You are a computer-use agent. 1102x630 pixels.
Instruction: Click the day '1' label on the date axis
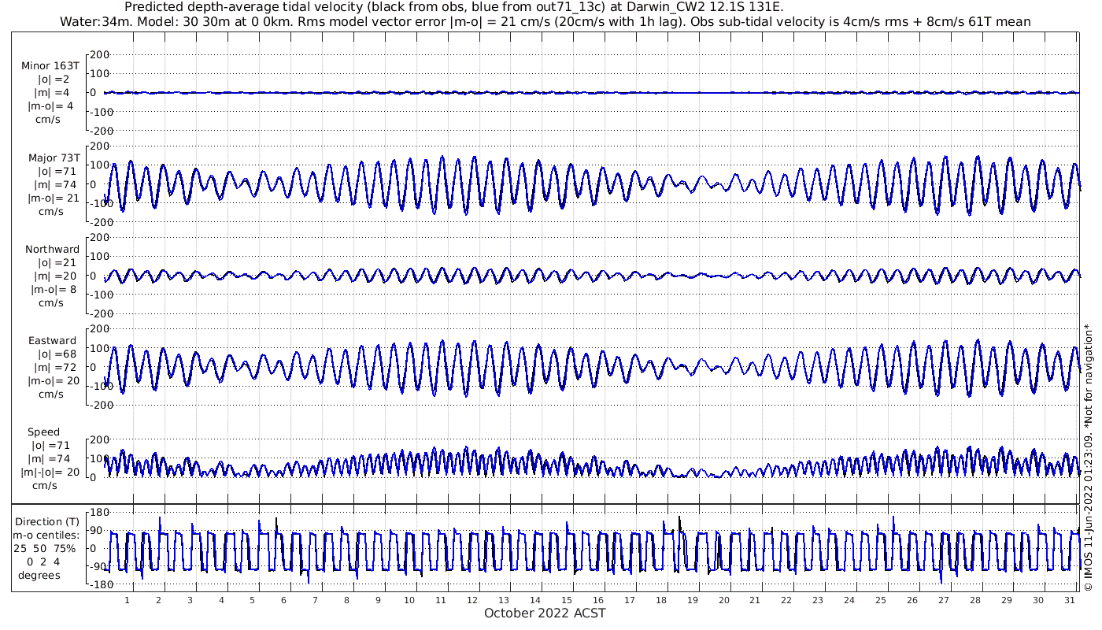click(127, 600)
